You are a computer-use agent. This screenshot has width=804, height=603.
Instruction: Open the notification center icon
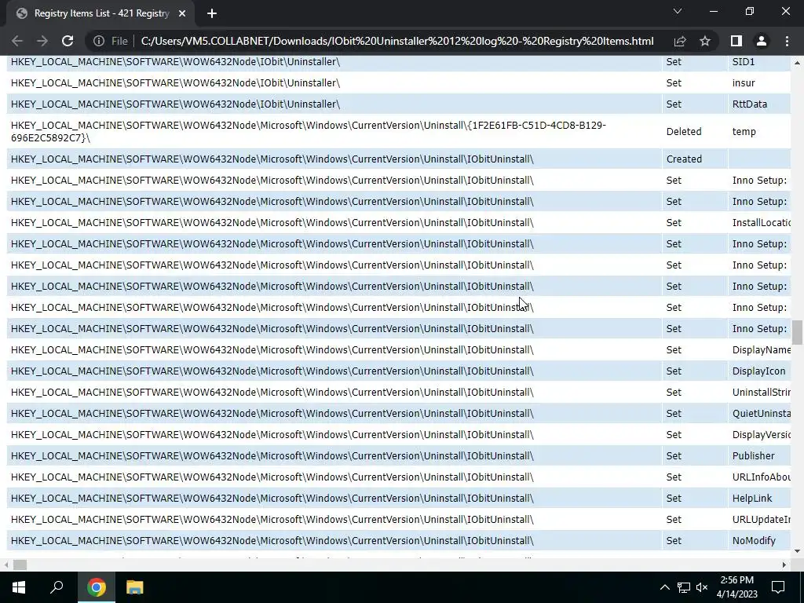tap(778, 587)
